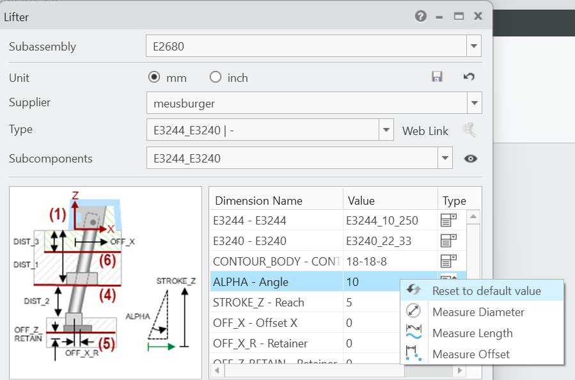Image resolution: width=575 pixels, height=380 pixels.
Task: Expand the Subassembly E2680 dropdown
Action: tap(473, 46)
